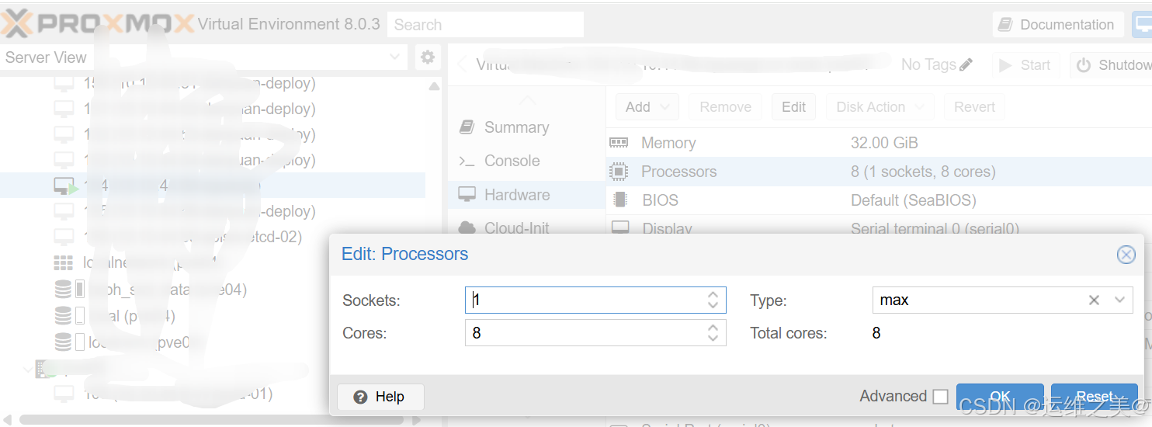Click the Shutdown button
The height and width of the screenshot is (427, 1152).
point(1112,65)
